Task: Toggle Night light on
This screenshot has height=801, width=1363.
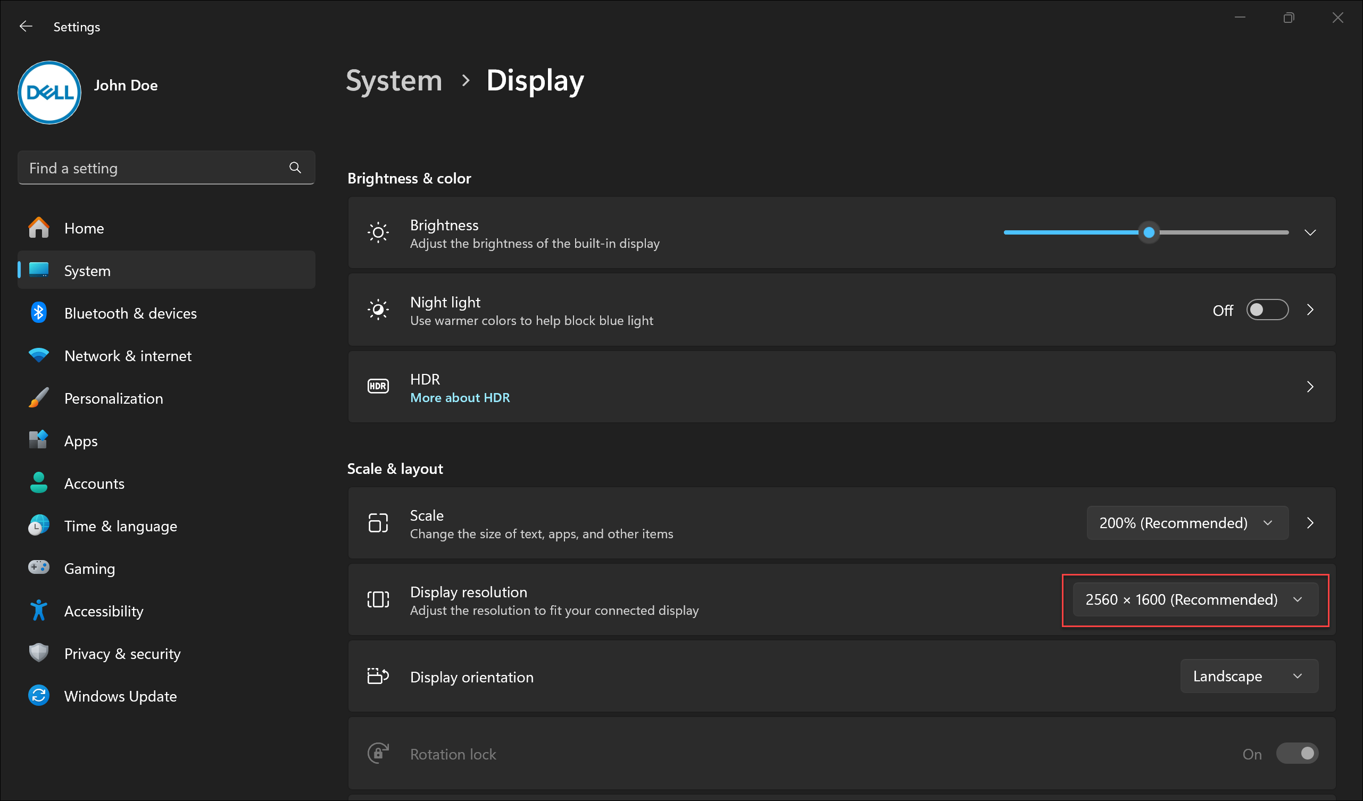Action: pos(1269,310)
